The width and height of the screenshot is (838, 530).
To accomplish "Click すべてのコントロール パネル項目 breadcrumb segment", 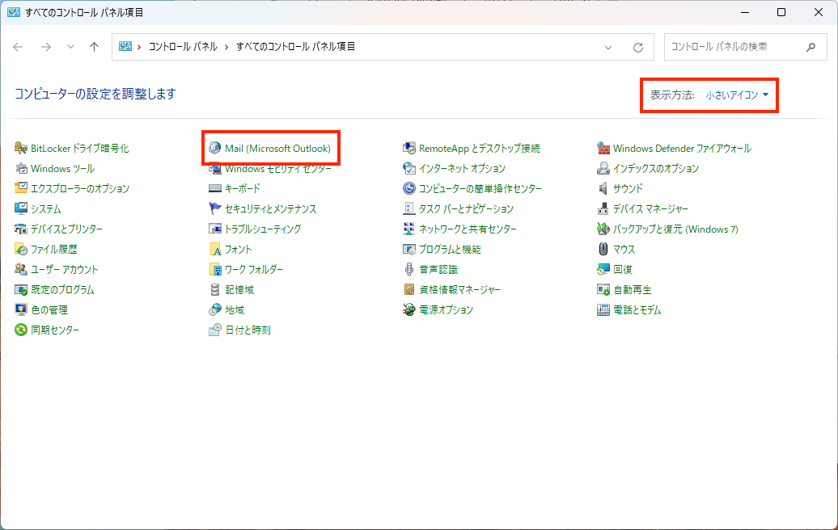I will (295, 47).
